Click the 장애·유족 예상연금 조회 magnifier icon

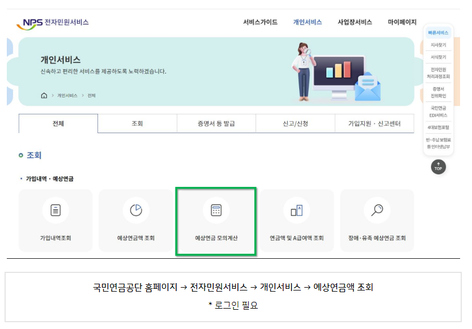click(x=376, y=209)
